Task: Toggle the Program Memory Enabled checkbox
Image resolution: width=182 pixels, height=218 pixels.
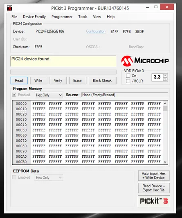Action: pos(14,95)
